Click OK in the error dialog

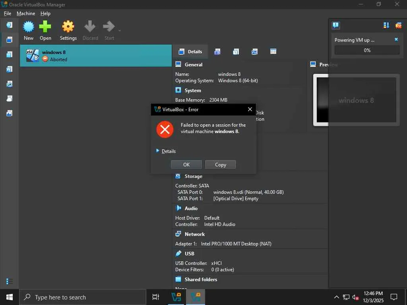pyautogui.click(x=186, y=164)
